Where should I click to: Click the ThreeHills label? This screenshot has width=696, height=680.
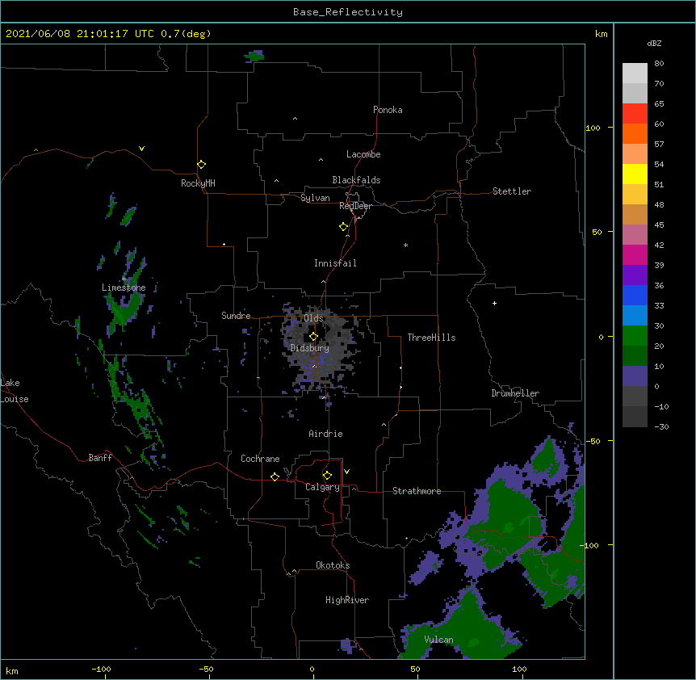point(431,338)
